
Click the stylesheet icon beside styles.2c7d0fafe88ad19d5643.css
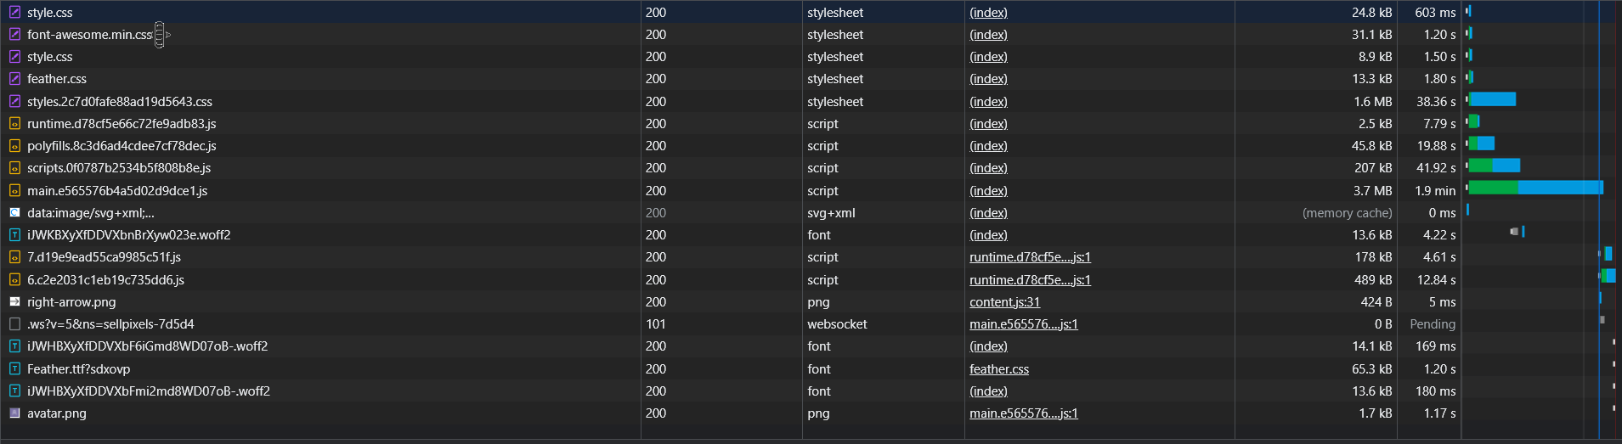(x=14, y=102)
